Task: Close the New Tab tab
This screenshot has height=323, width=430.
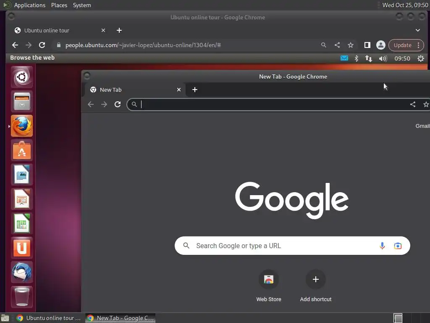Action: (179, 90)
